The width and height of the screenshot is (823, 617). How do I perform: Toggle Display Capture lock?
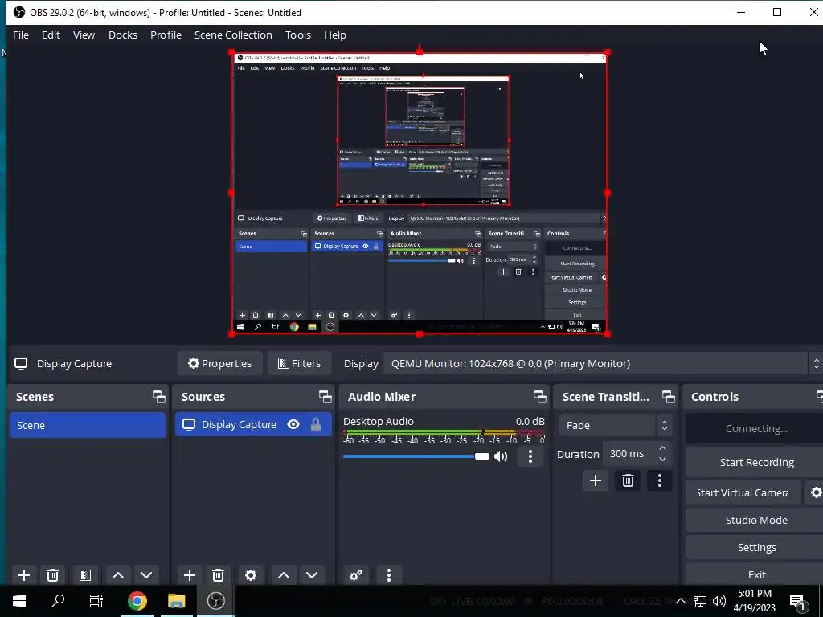point(315,424)
